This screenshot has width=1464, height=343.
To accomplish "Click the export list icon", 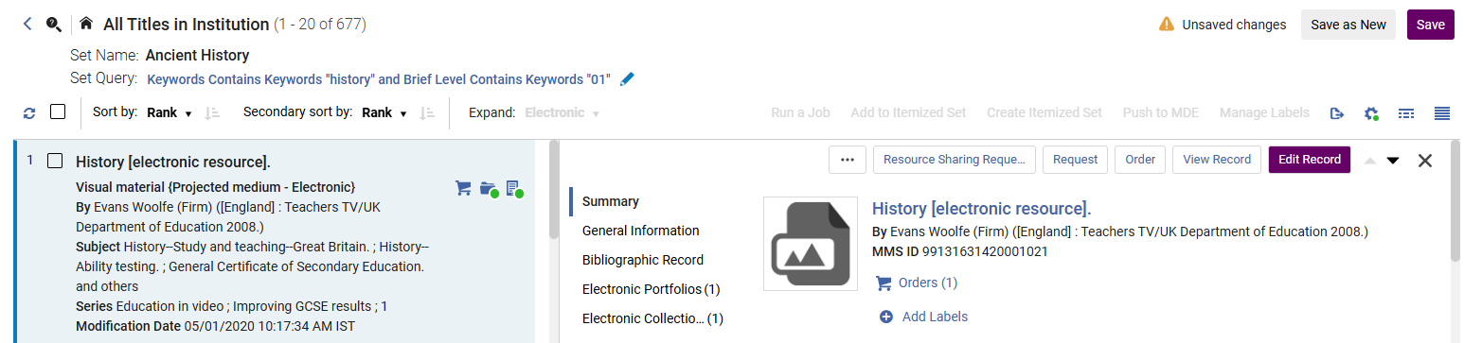I will (1337, 113).
